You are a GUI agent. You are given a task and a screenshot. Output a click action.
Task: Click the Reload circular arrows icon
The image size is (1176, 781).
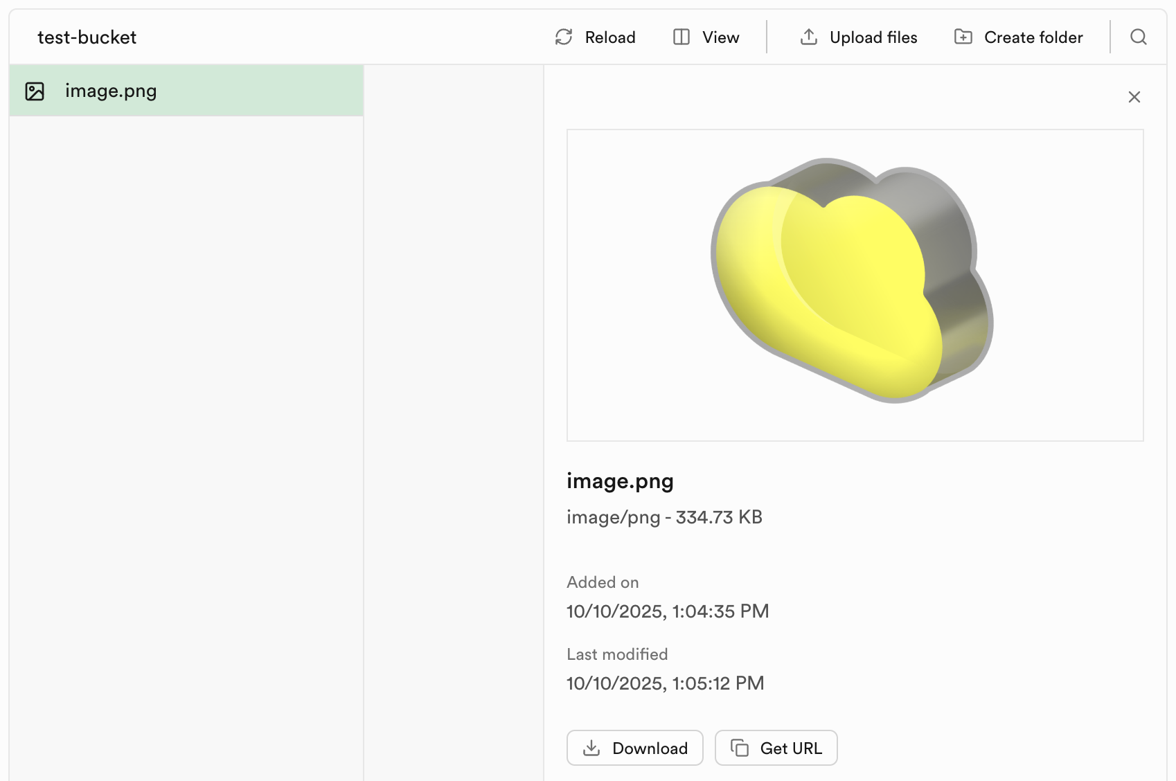coord(564,37)
